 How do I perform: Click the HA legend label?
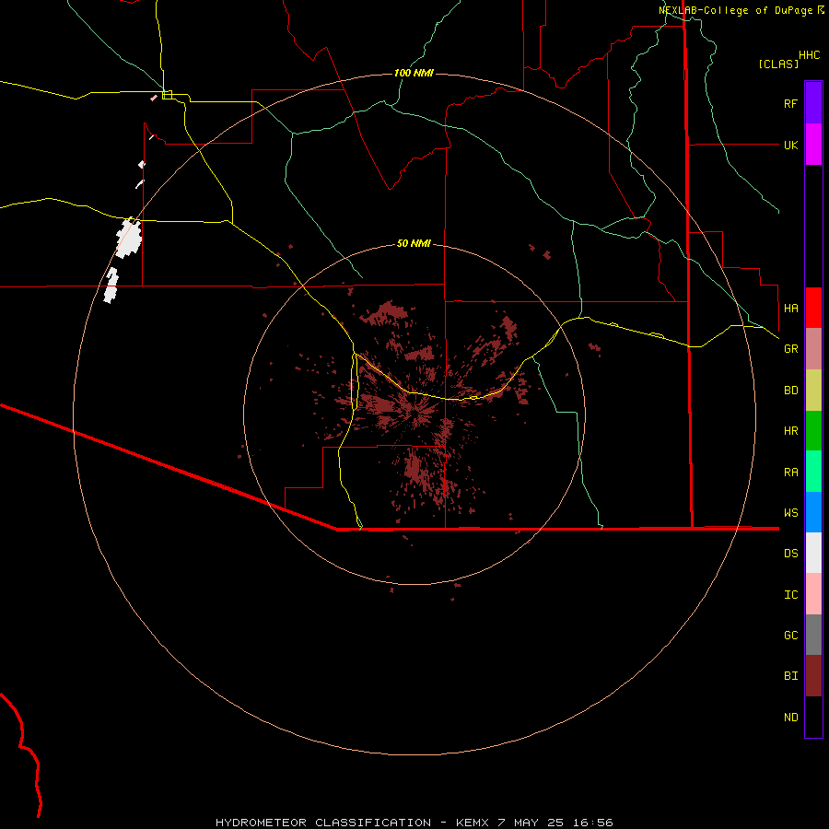790,308
